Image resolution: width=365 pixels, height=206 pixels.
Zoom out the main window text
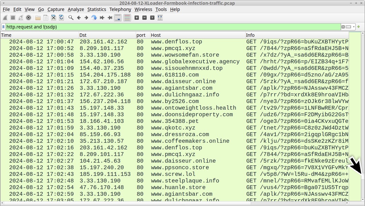(145, 18)
